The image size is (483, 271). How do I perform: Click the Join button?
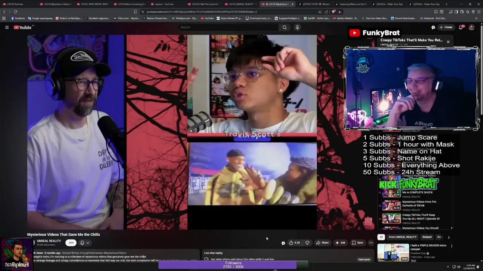(71, 243)
